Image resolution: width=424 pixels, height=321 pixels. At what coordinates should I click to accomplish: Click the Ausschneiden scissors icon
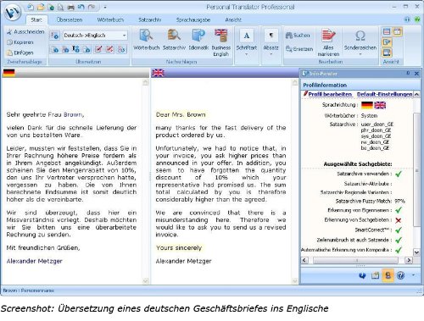[x=9, y=31]
